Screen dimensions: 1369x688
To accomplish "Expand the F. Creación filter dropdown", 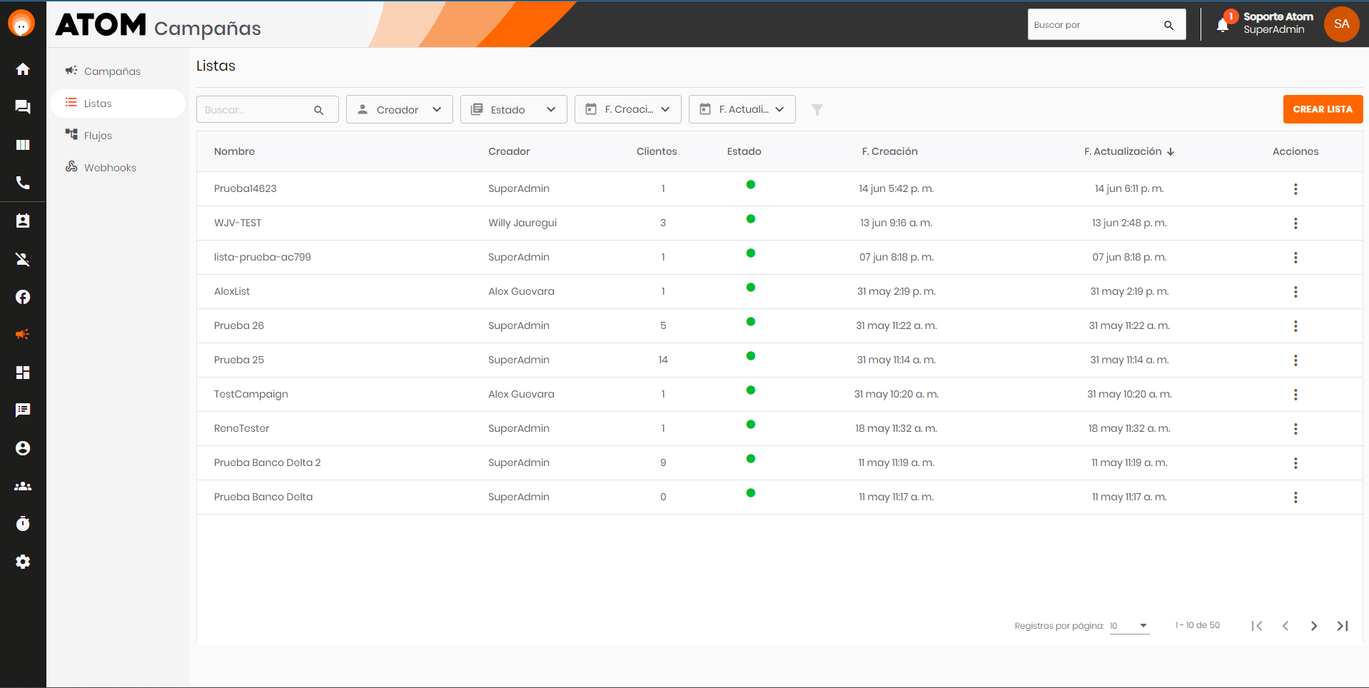I will pyautogui.click(x=628, y=109).
